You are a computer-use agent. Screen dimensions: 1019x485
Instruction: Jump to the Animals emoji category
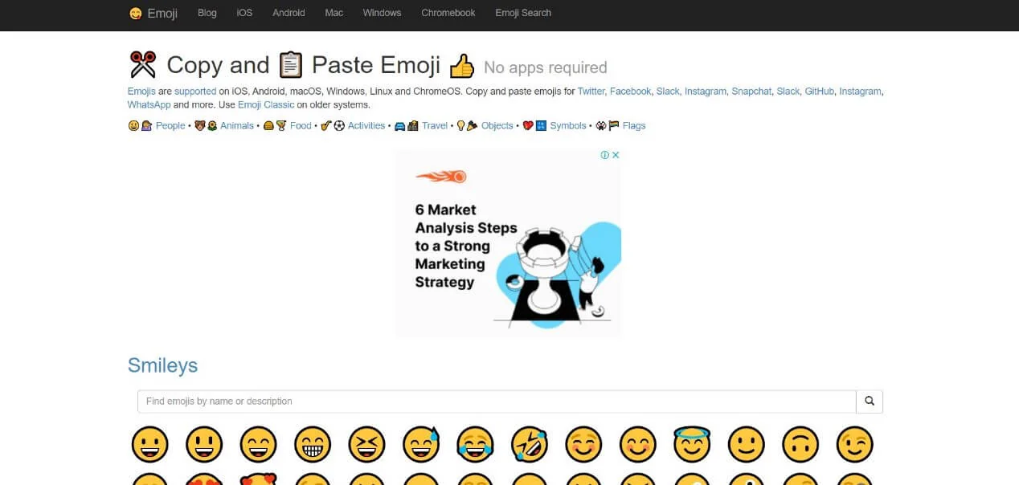(x=237, y=126)
